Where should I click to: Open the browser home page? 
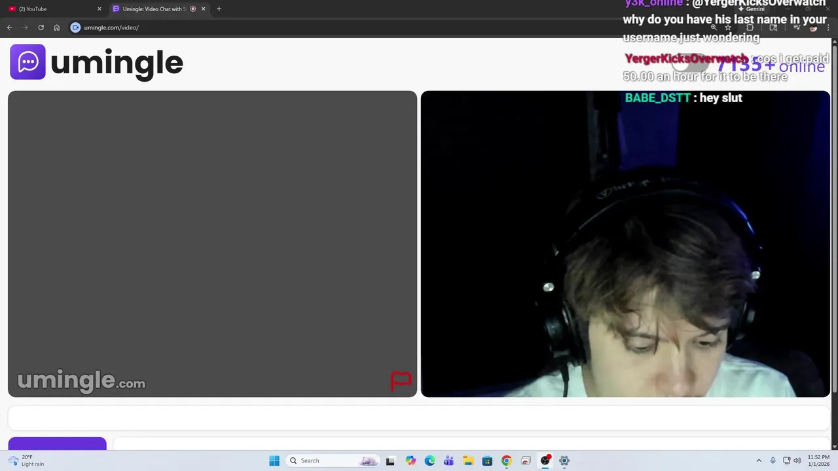(56, 27)
